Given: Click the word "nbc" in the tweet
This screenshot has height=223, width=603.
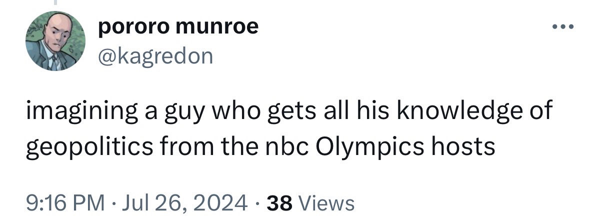Looking at the screenshot, I should 288,147.
